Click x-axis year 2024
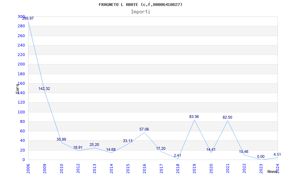The height and width of the screenshot is (175, 281). click(277, 168)
